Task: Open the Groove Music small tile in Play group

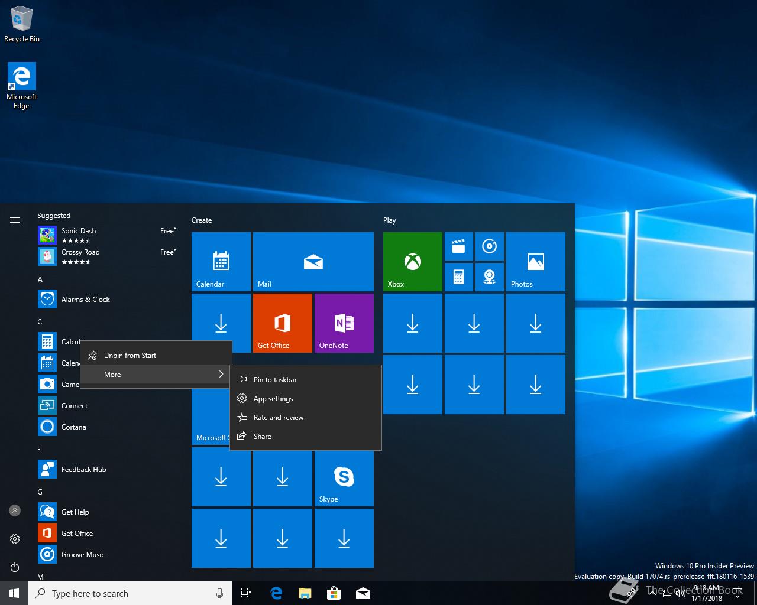Action: 489,246
